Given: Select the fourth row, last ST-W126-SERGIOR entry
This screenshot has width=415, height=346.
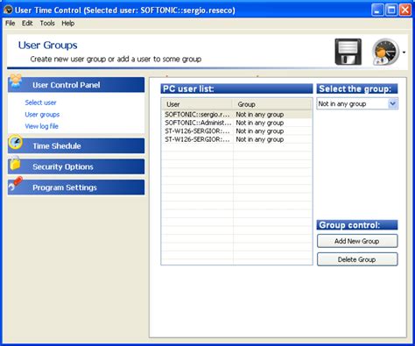Looking at the screenshot, I should 236,139.
